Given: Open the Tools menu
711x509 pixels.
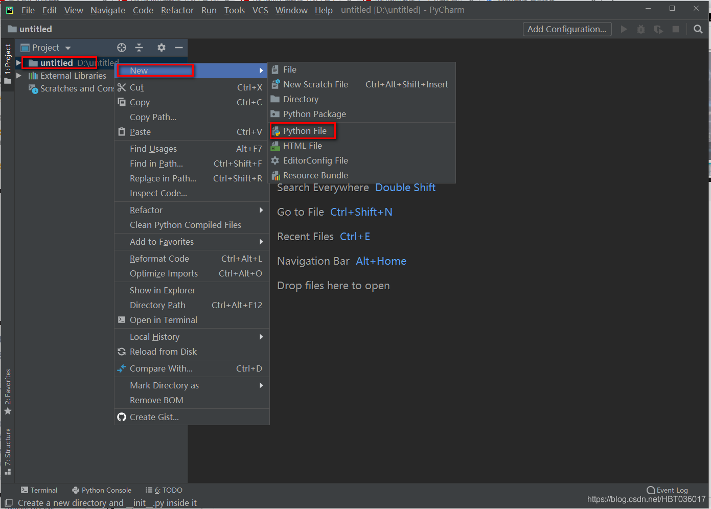Looking at the screenshot, I should (235, 10).
